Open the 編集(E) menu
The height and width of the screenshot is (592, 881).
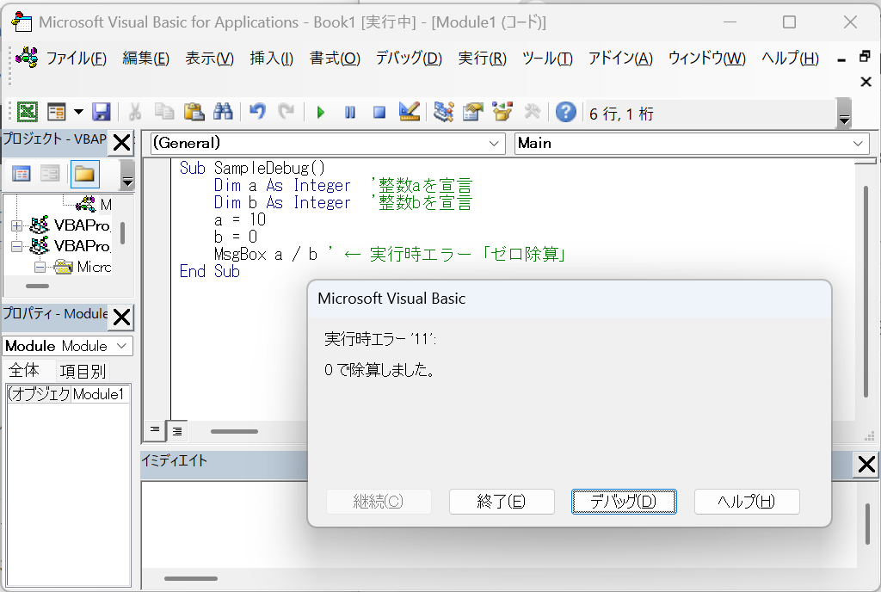pyautogui.click(x=145, y=58)
